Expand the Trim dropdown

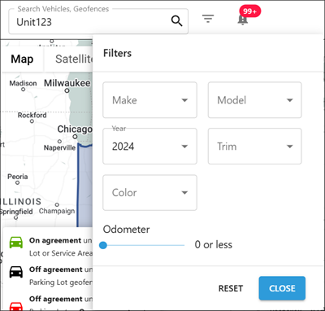coord(254,147)
